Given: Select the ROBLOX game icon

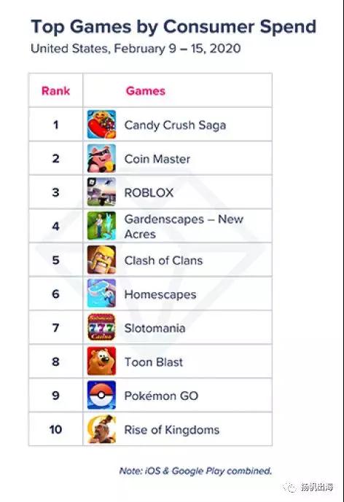Looking at the screenshot, I should click(101, 192).
